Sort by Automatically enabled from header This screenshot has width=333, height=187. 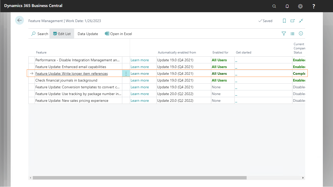177,52
